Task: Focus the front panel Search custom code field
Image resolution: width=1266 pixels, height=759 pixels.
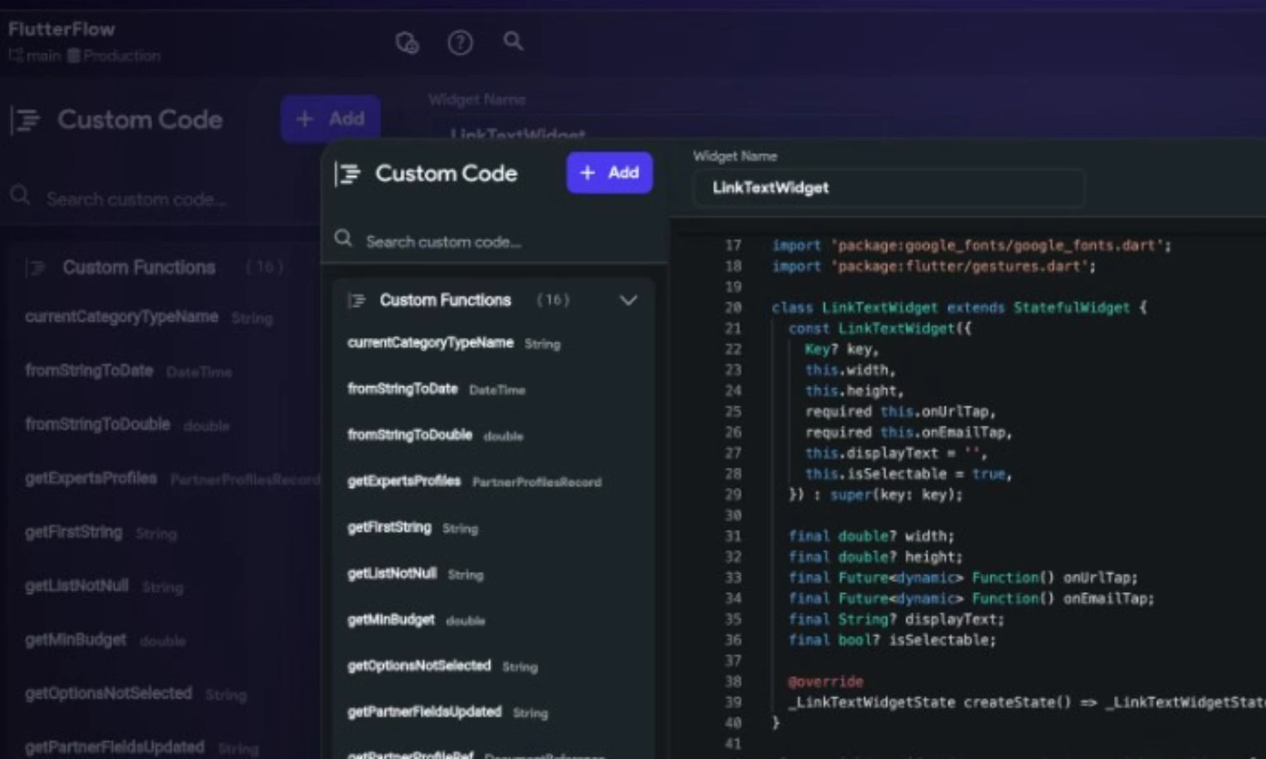Action: tap(443, 242)
